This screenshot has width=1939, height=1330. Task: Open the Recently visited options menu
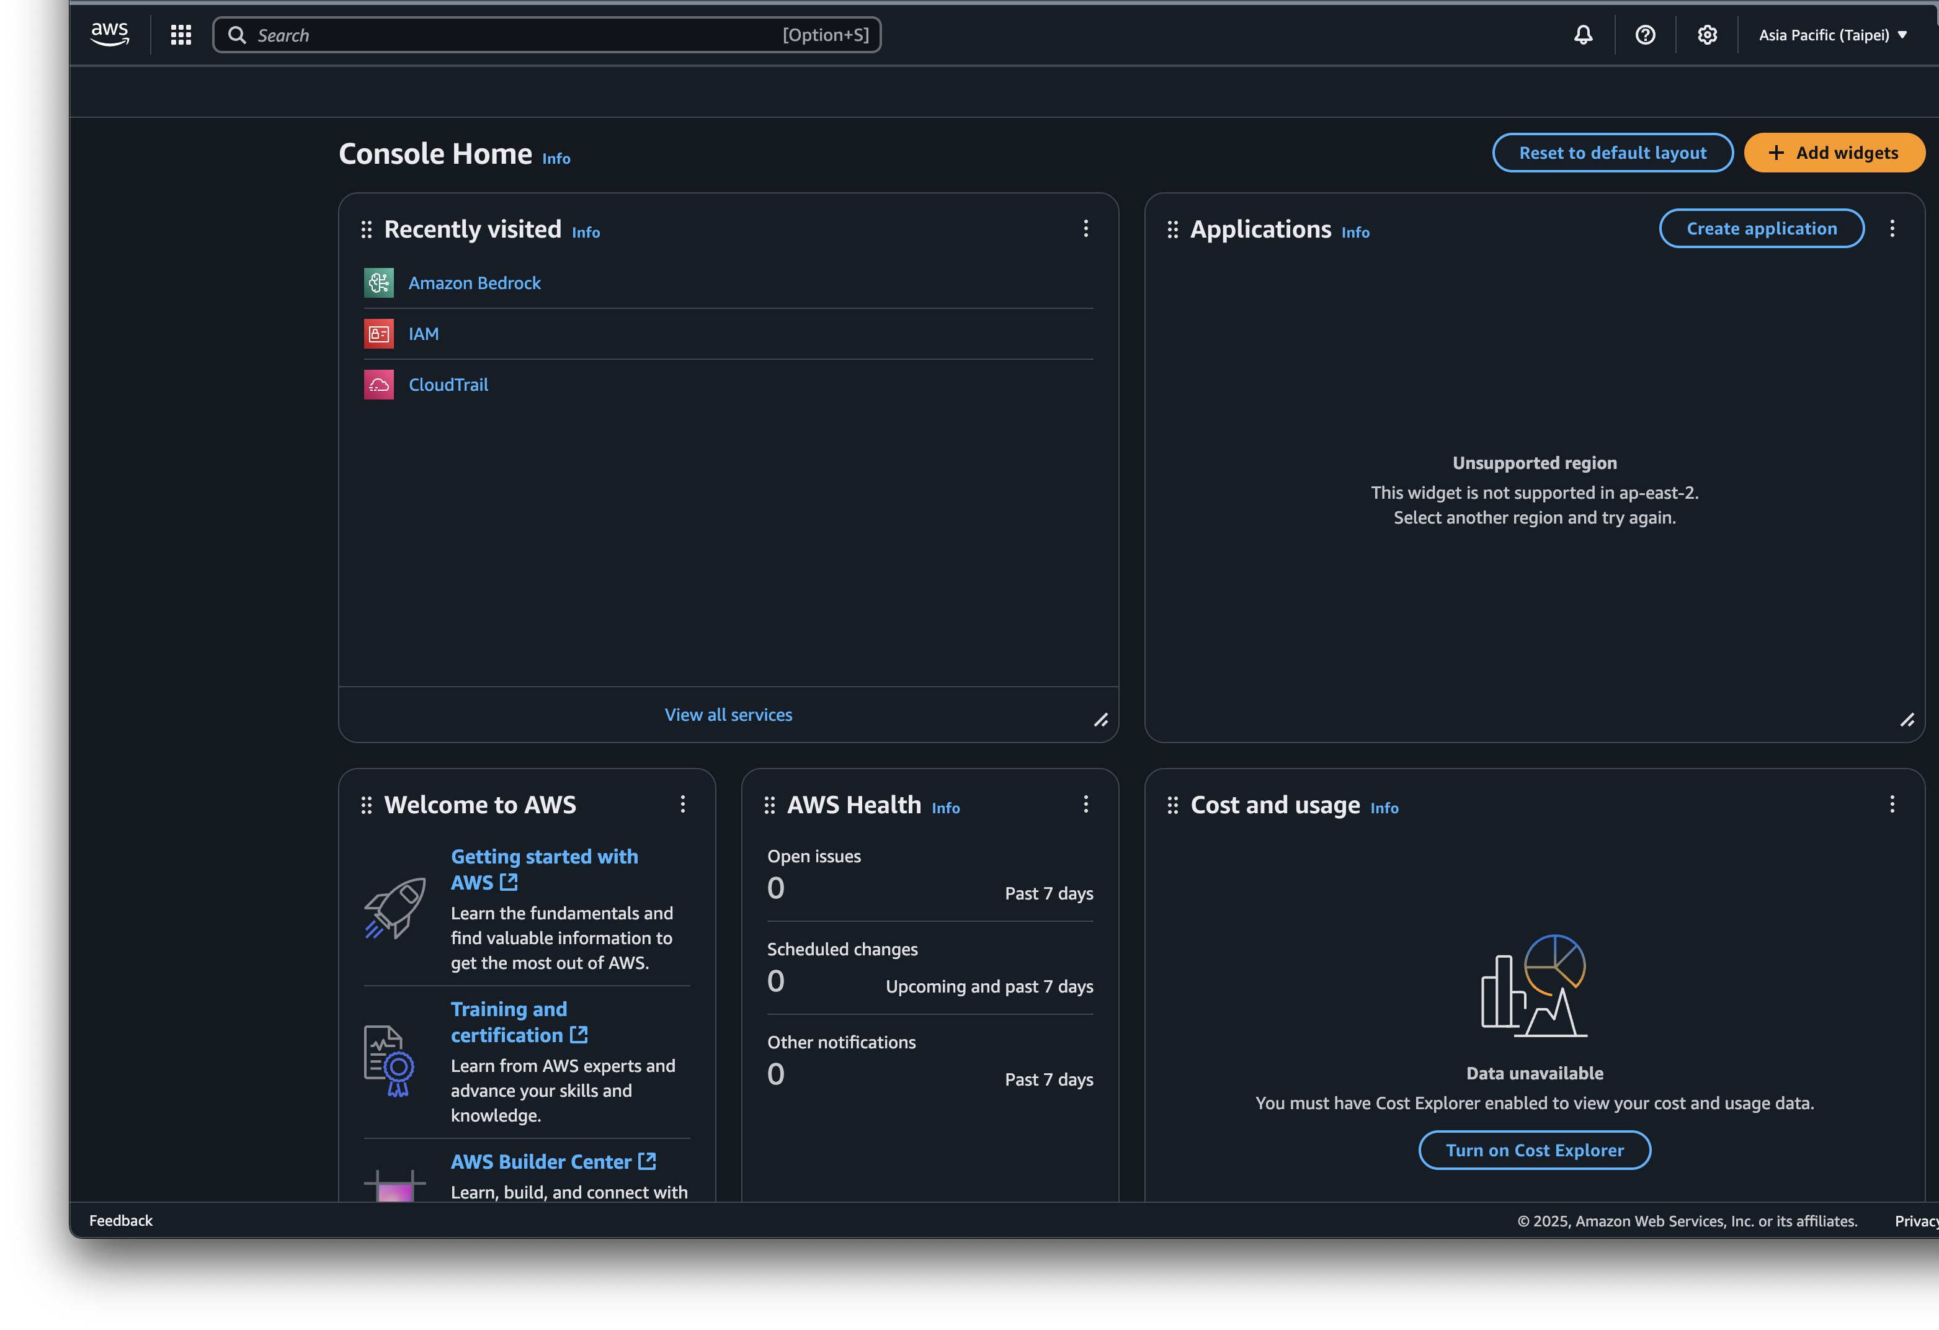click(1085, 229)
